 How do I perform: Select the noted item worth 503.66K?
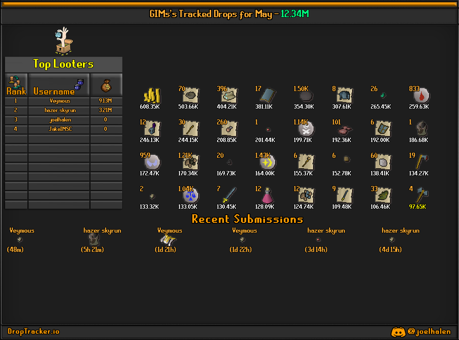(x=191, y=95)
